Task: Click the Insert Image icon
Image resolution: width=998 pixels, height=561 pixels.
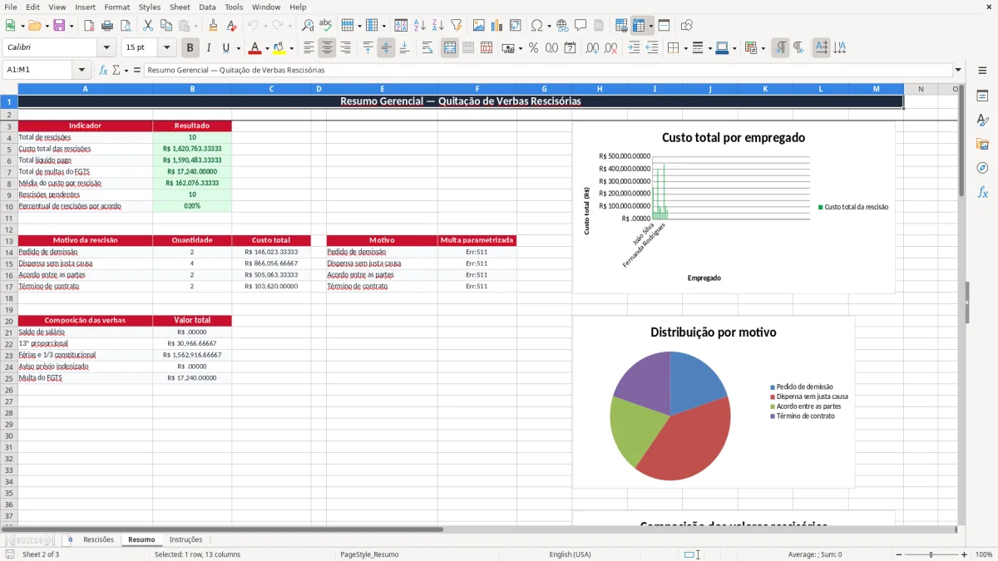Action: click(479, 26)
